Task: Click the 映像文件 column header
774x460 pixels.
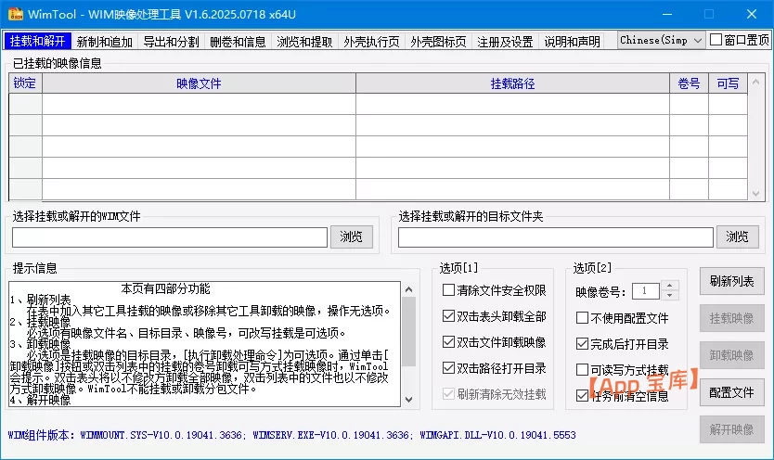Action: coord(199,83)
